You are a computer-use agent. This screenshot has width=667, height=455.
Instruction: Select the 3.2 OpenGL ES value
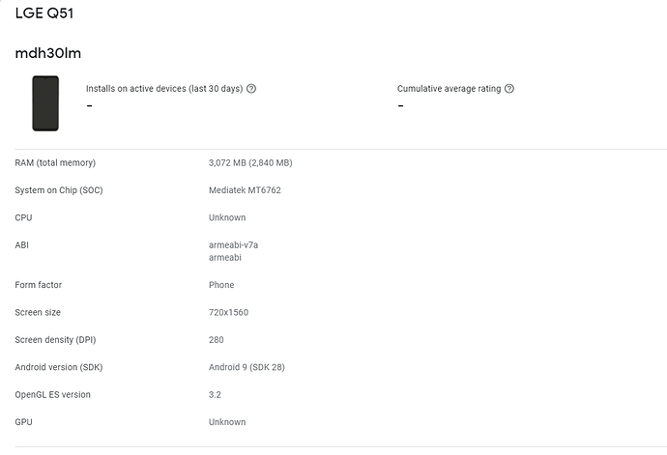(216, 394)
